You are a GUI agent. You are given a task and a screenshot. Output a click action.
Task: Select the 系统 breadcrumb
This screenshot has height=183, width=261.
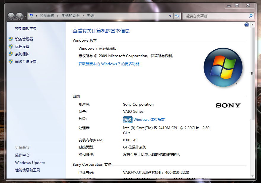click(90, 16)
